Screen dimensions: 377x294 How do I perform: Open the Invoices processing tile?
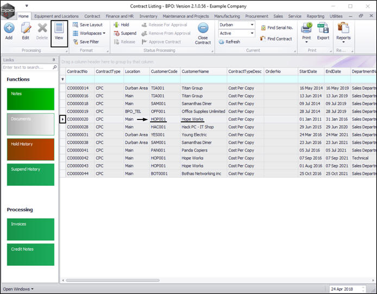point(30,229)
